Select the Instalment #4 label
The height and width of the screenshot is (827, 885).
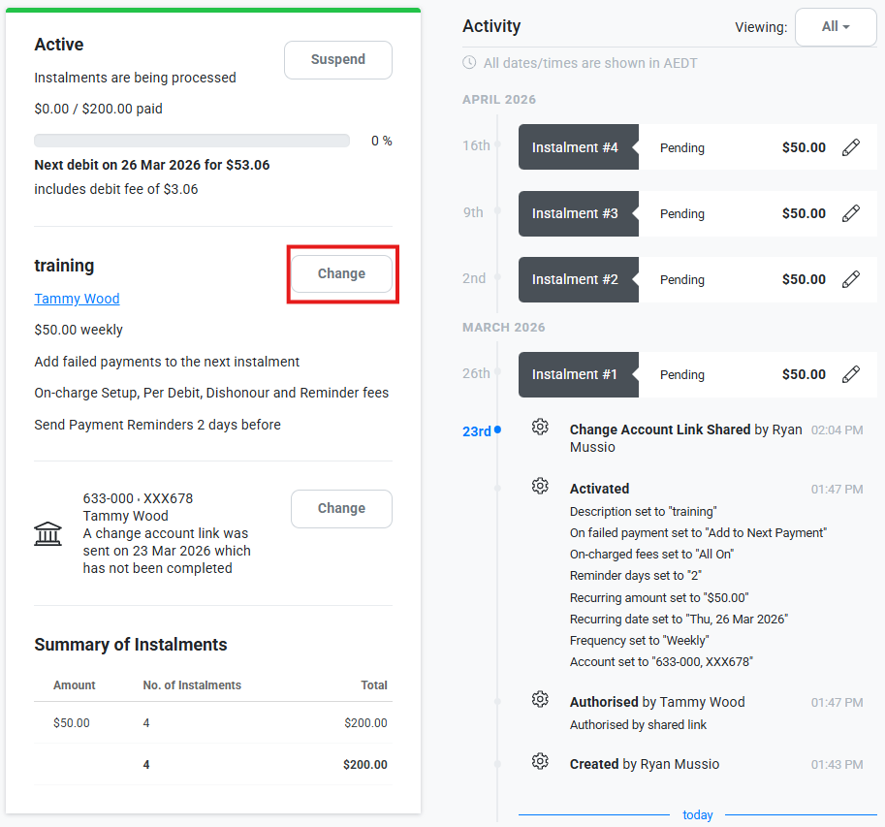[575, 147]
